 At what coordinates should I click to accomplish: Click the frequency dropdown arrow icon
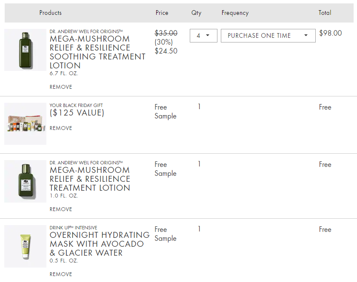pos(306,35)
